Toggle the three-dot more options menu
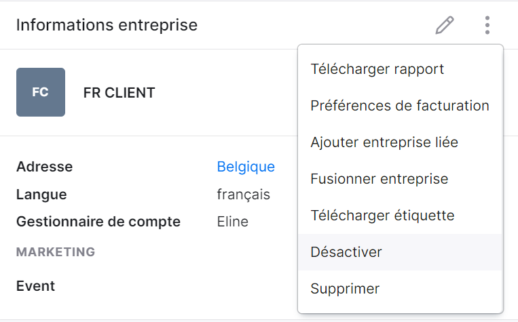 click(487, 25)
